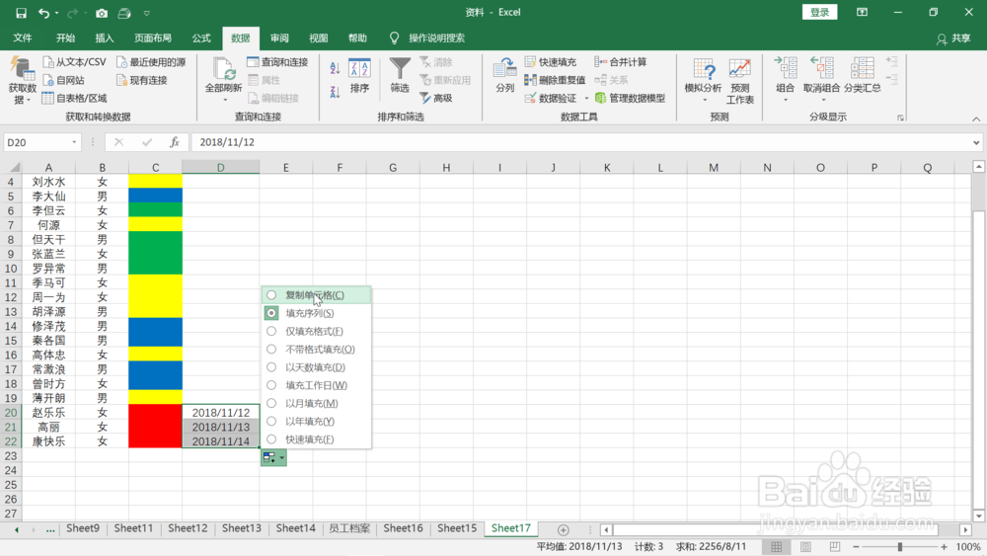987x556 pixels.
Task: Click the Save icon in quick access toolbar
Action: click(21, 13)
